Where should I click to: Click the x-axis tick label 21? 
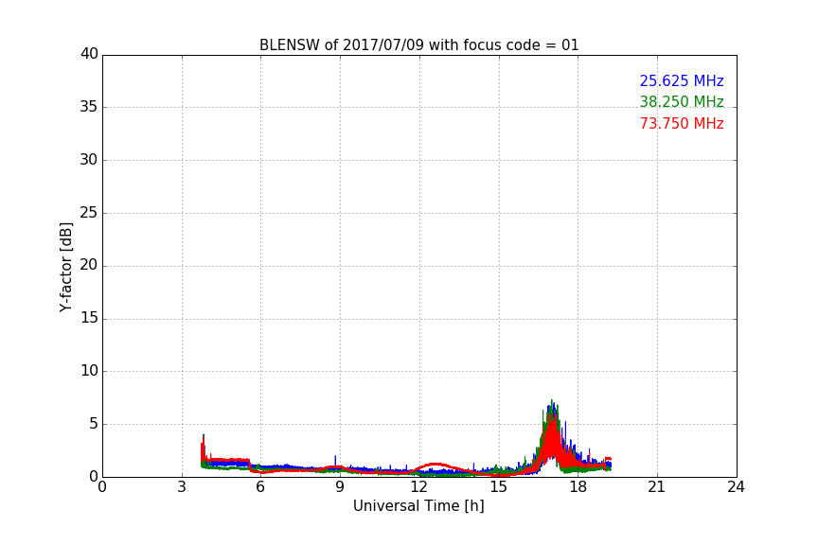pos(657,487)
